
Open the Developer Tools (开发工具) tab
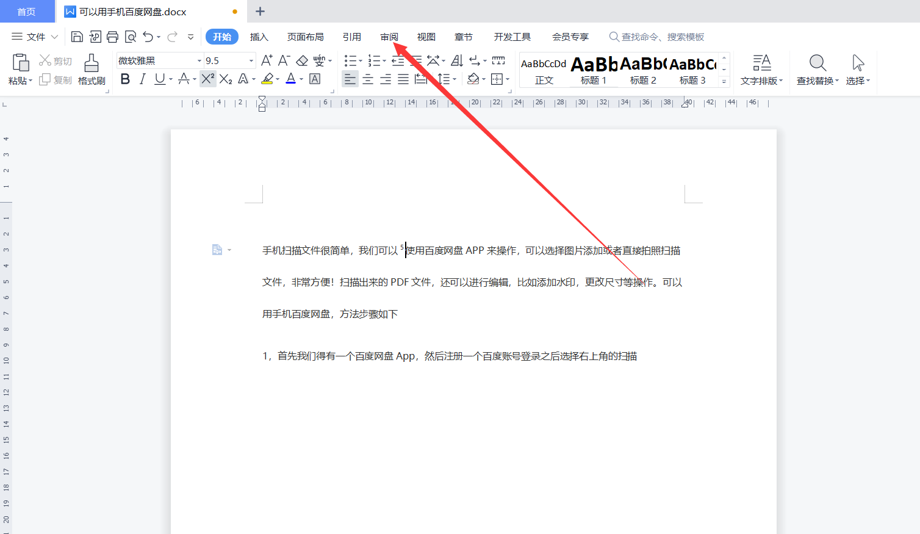pyautogui.click(x=512, y=37)
